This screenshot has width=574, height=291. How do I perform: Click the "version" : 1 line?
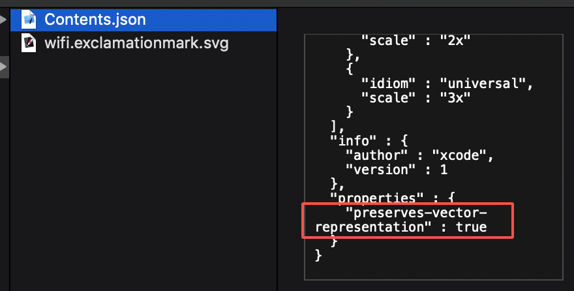tap(397, 170)
